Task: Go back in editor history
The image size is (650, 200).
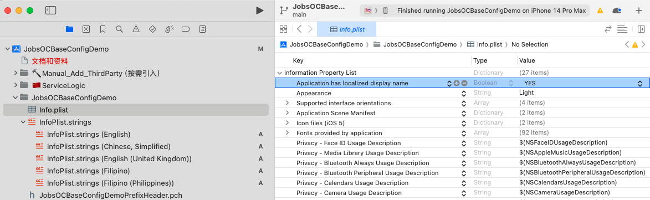Action: [x=299, y=29]
